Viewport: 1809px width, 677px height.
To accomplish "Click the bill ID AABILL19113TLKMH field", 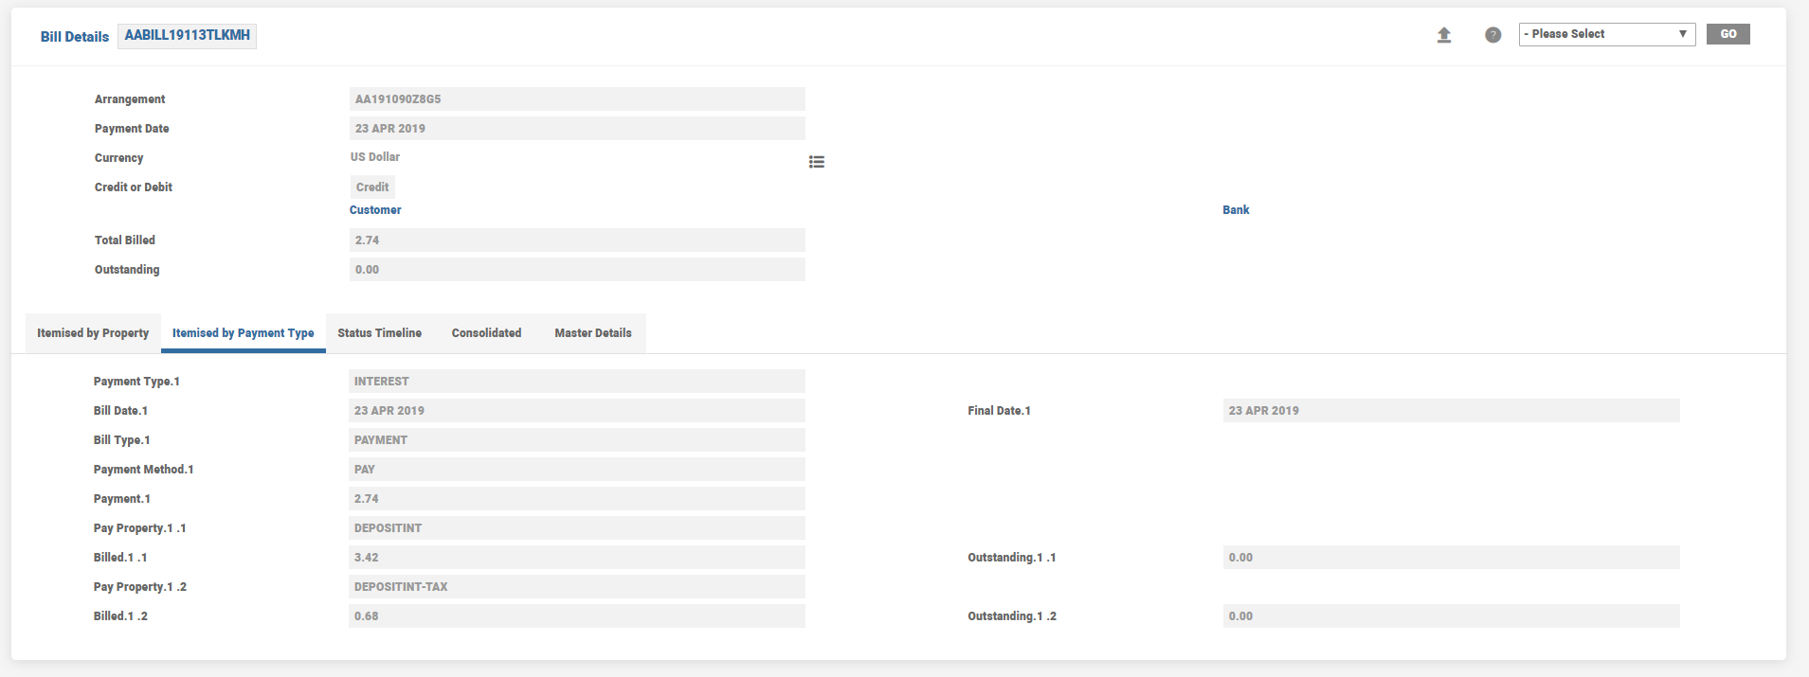I will [x=188, y=36].
